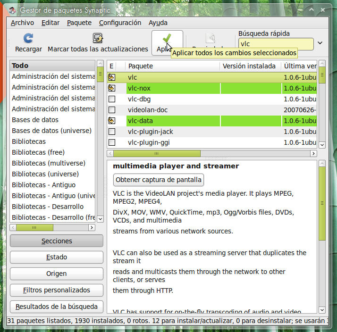This screenshot has width=337, height=332.
Task: Click sections list scroll-right arrow
Action: [x=92, y=227]
